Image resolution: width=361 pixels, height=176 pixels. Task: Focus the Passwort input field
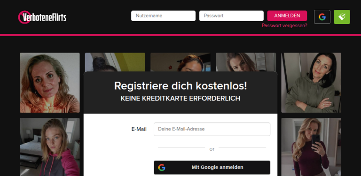tap(231, 16)
